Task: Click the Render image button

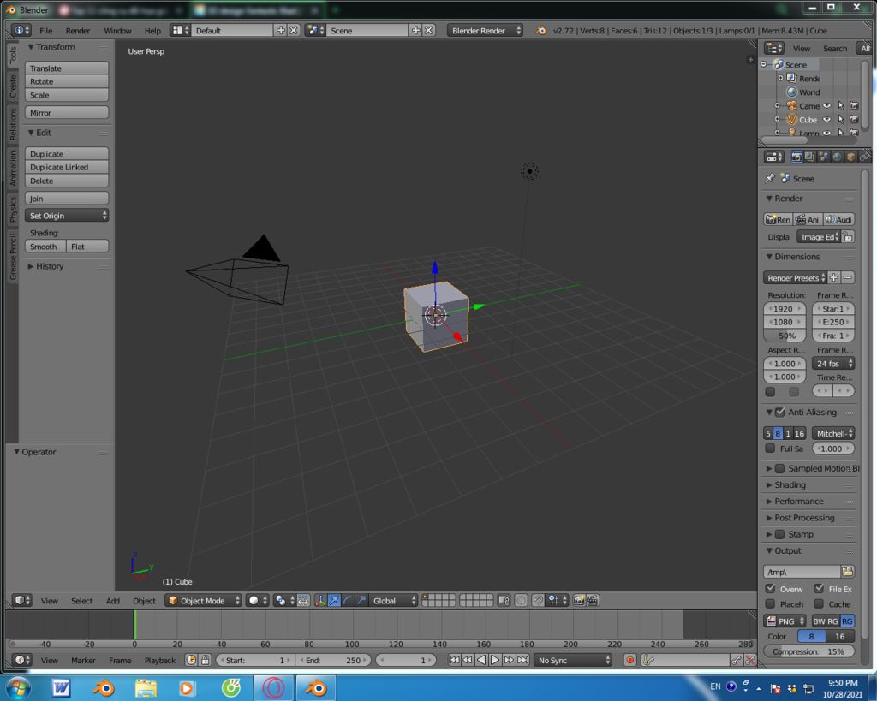Action: pos(778,220)
